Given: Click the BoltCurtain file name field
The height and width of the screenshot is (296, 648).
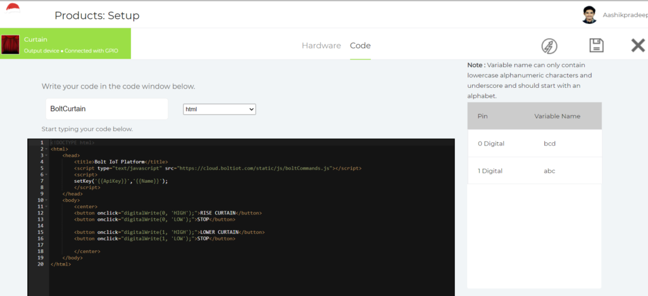Looking at the screenshot, I should [106, 109].
